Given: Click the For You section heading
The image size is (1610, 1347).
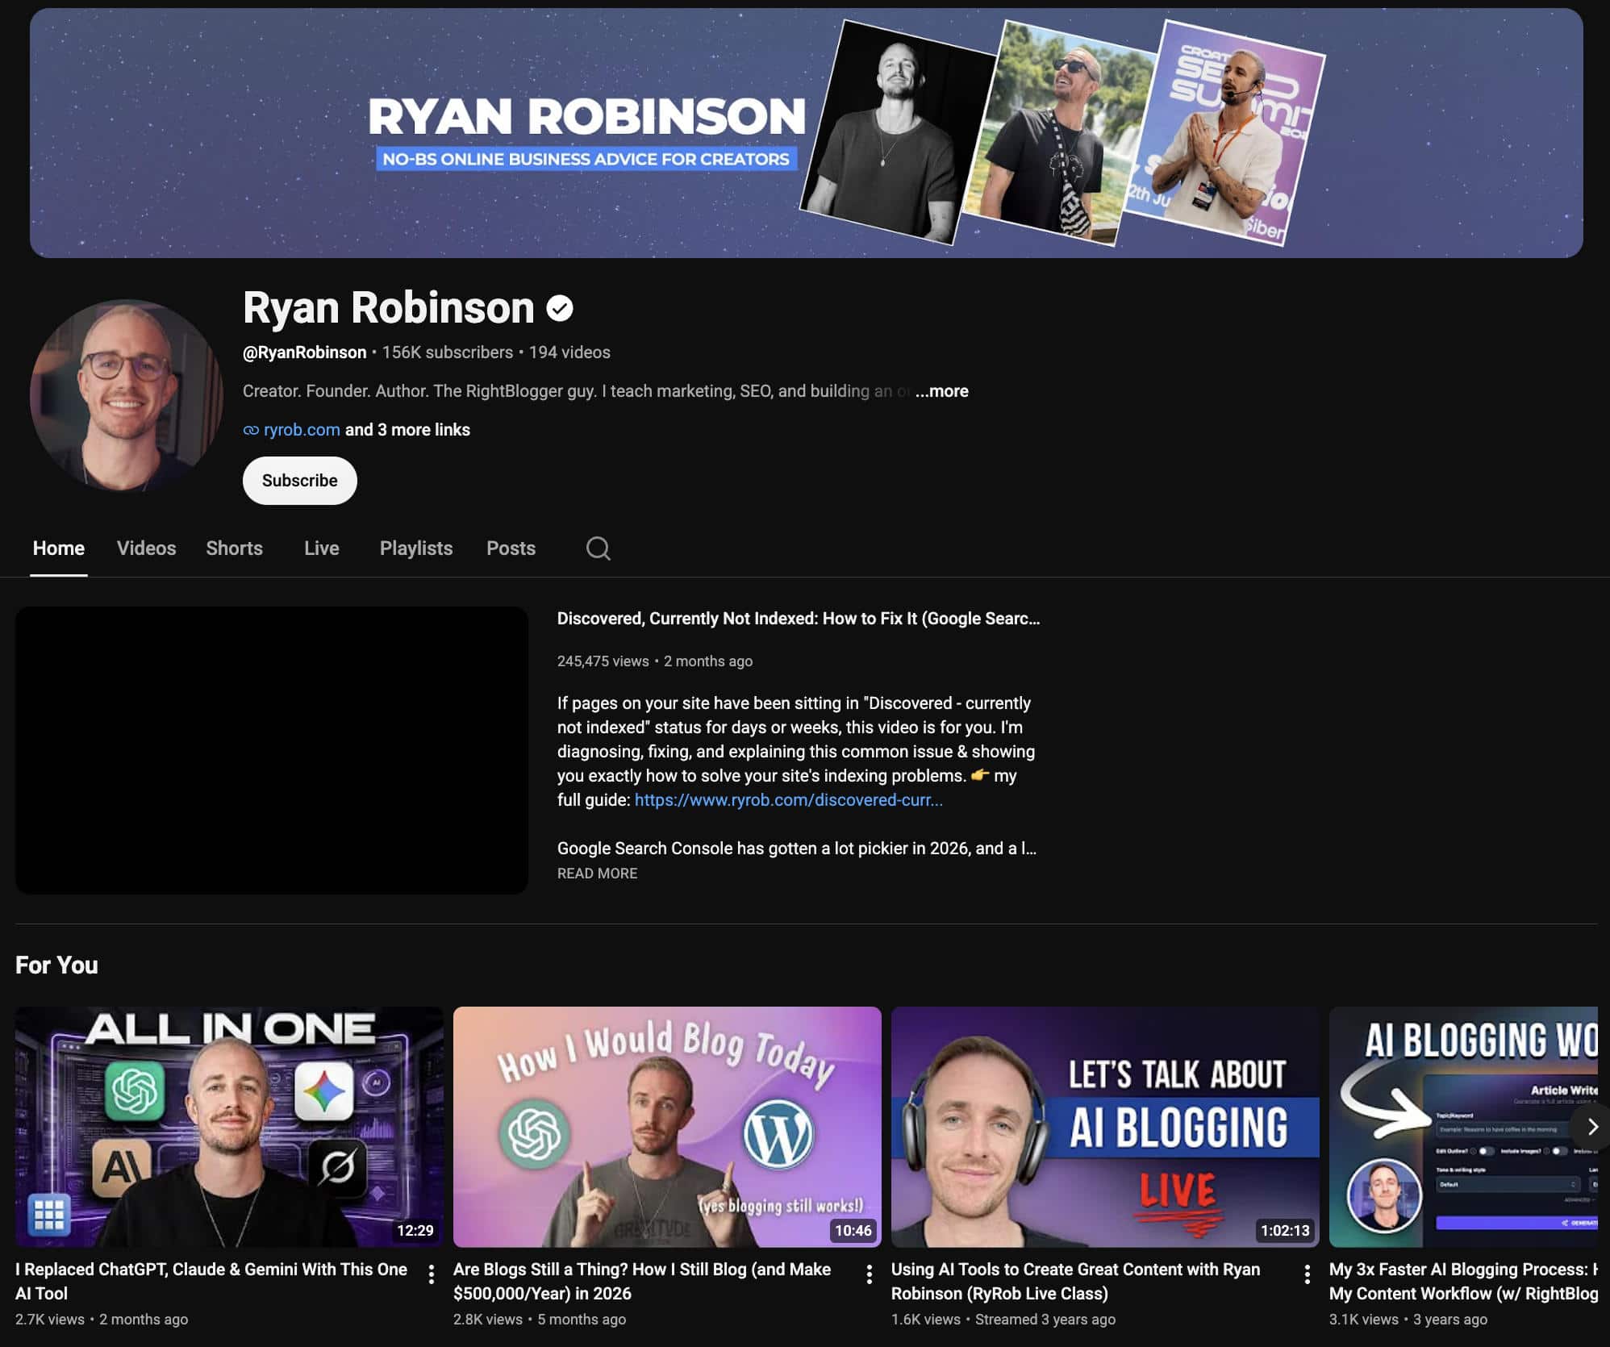Looking at the screenshot, I should coord(56,965).
